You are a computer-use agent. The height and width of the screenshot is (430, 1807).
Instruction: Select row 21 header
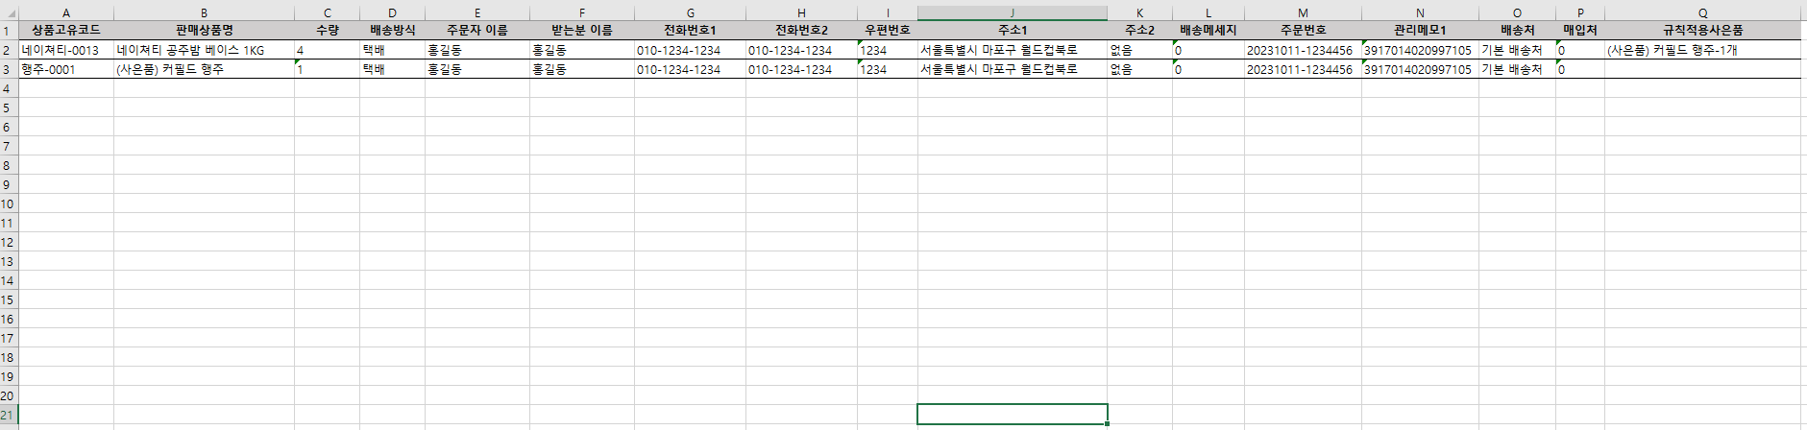point(9,415)
